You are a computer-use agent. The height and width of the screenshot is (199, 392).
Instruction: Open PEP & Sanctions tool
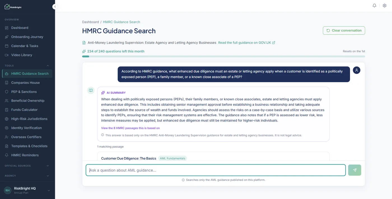click(27, 92)
